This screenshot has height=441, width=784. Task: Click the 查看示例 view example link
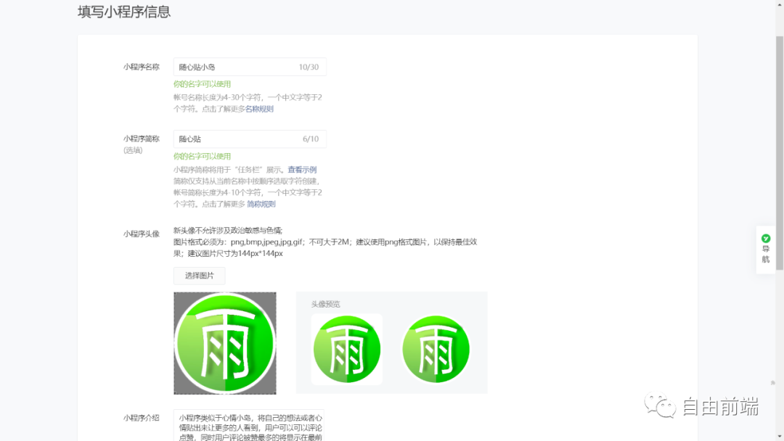point(302,170)
